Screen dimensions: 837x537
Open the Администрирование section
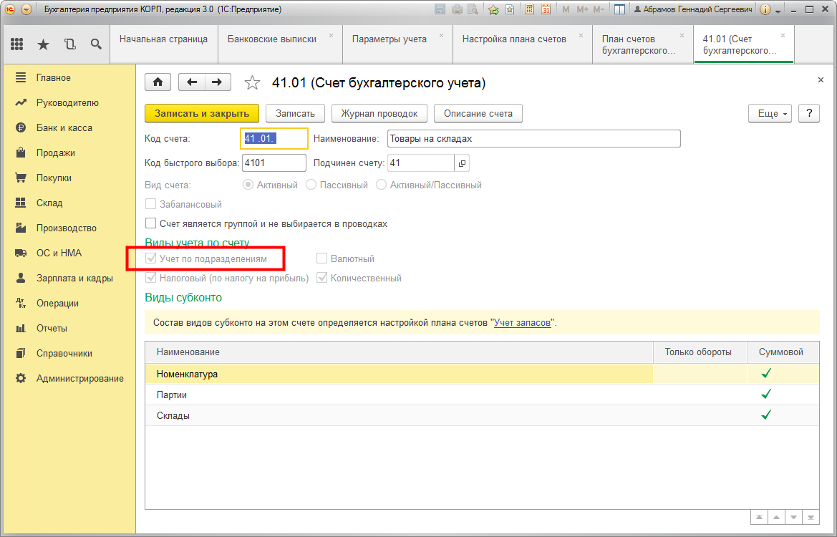80,378
